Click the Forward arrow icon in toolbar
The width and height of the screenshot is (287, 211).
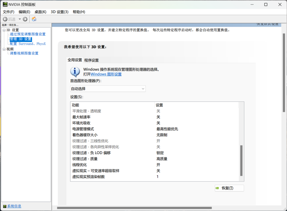(25, 19)
